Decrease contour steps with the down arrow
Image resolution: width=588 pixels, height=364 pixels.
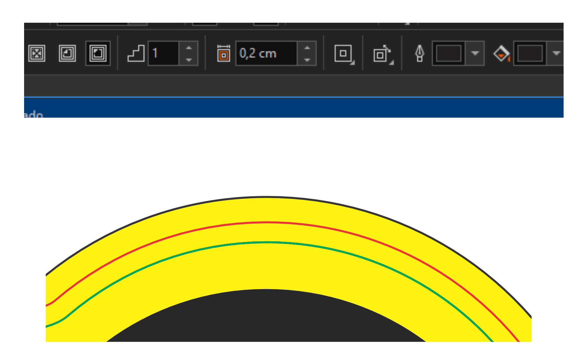(189, 59)
